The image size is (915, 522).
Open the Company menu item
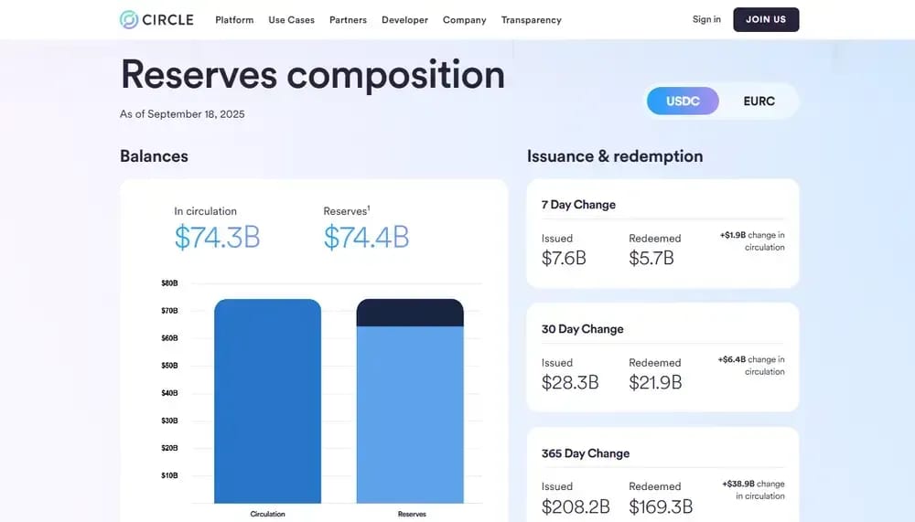(465, 20)
